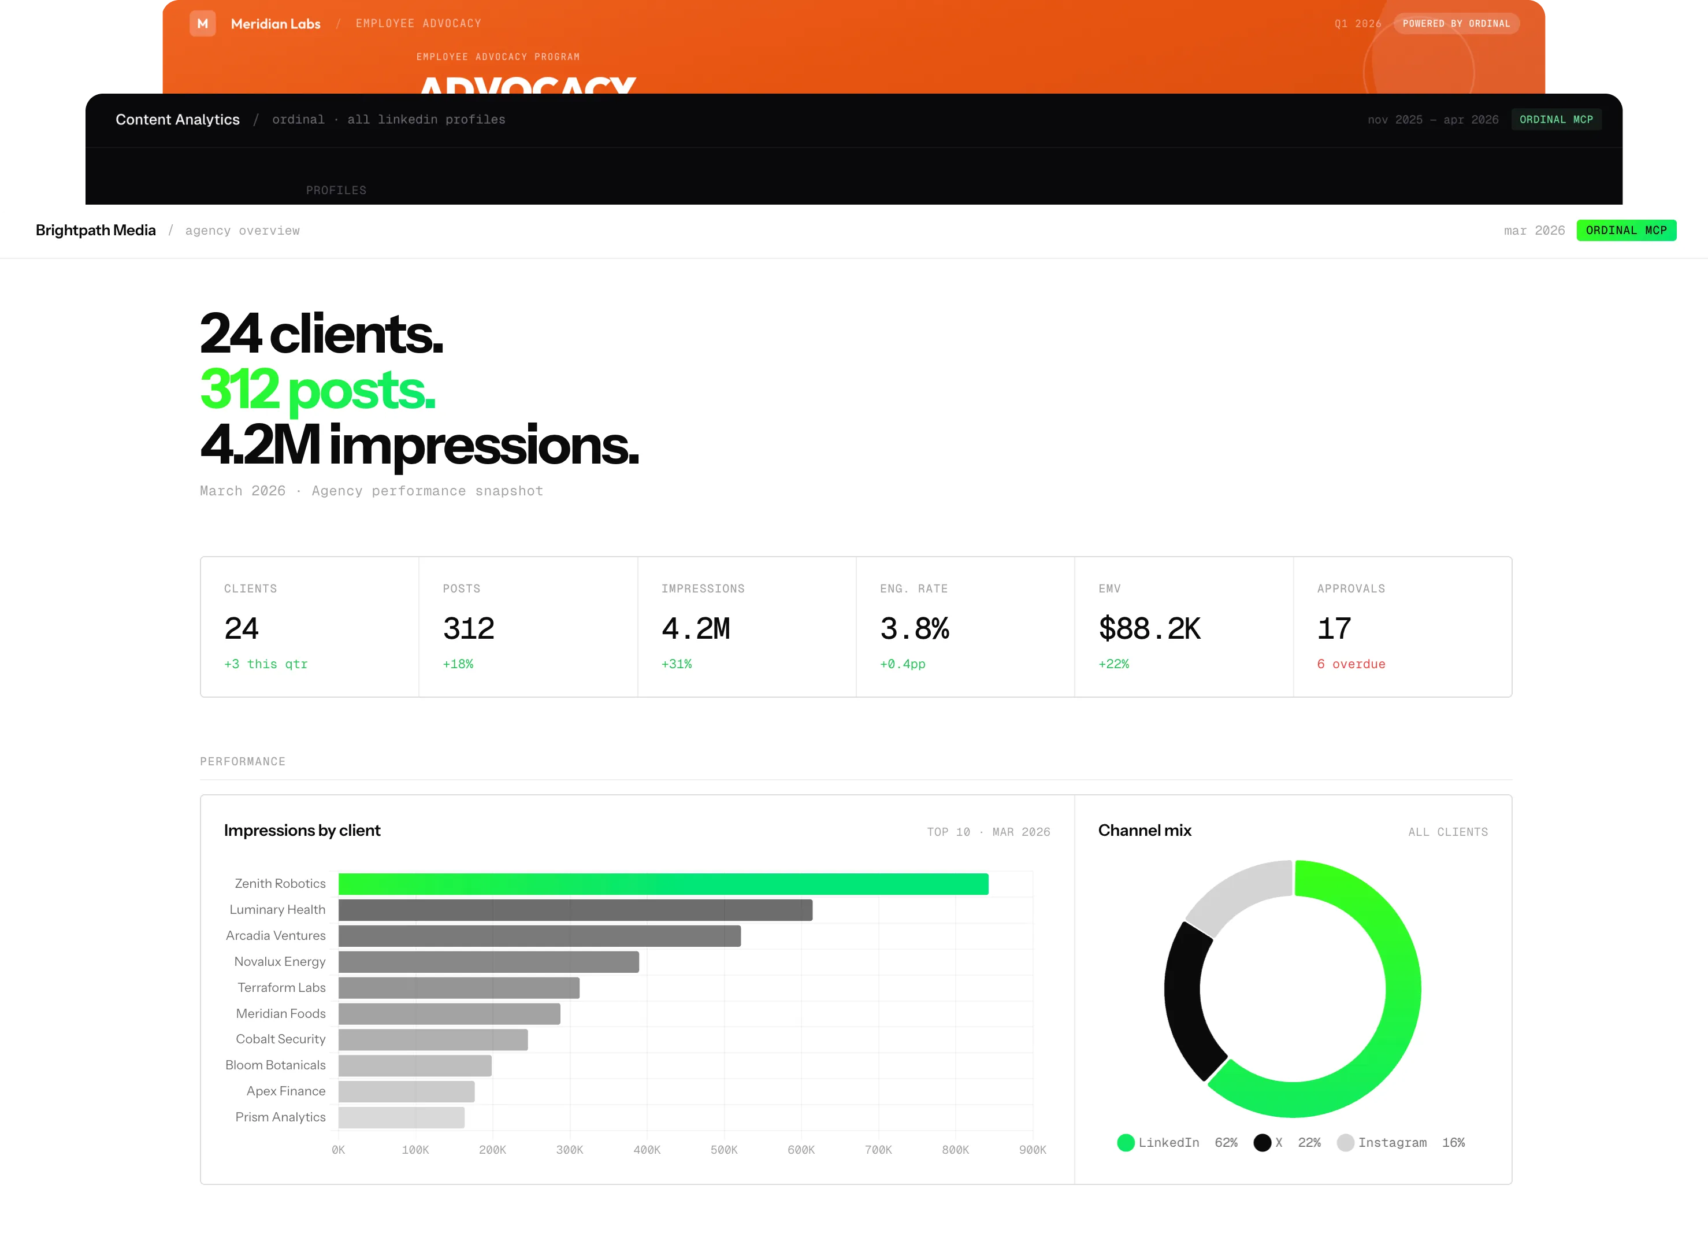The image size is (1708, 1237).
Task: Open the Approvals stat card
Action: tap(1402, 627)
